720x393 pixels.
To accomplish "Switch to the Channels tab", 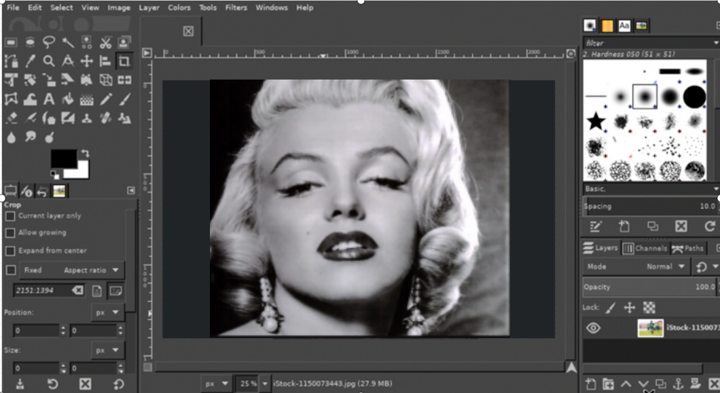I will 645,248.
